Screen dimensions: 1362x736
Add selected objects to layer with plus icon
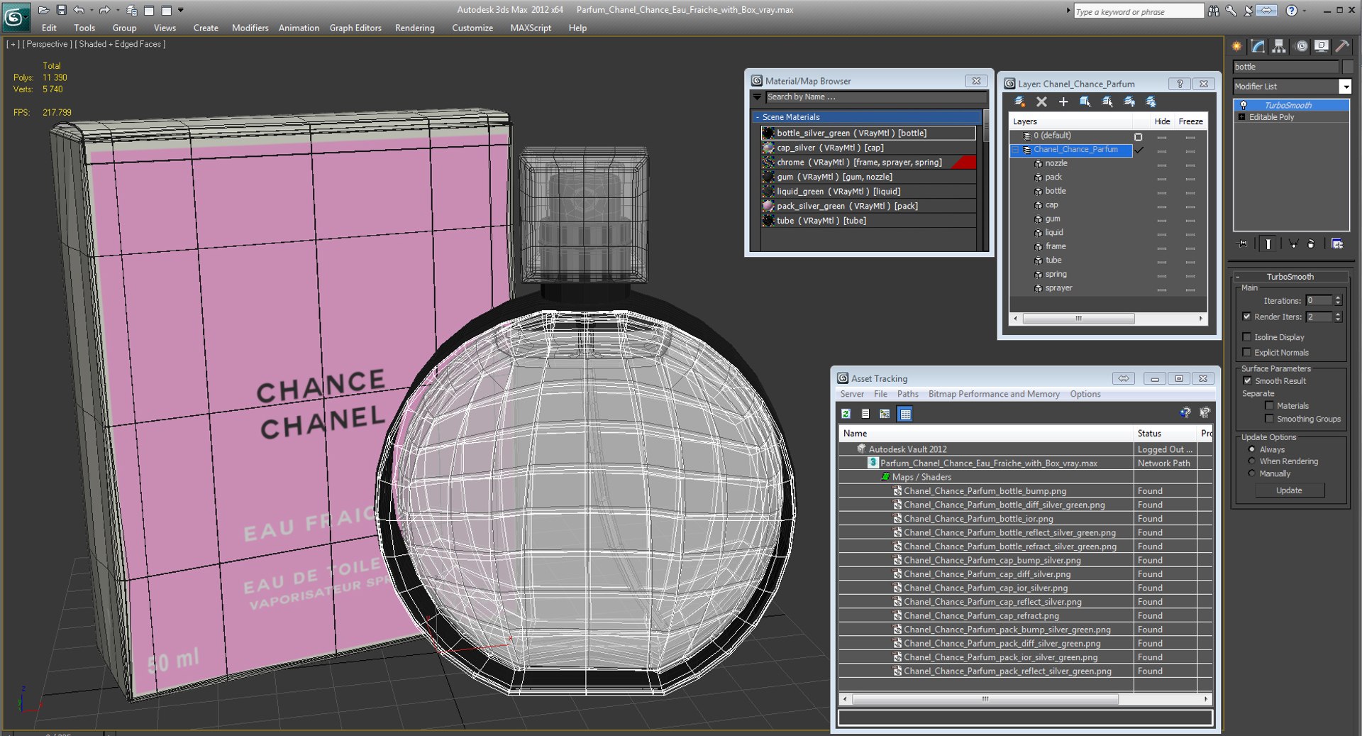pos(1063,102)
